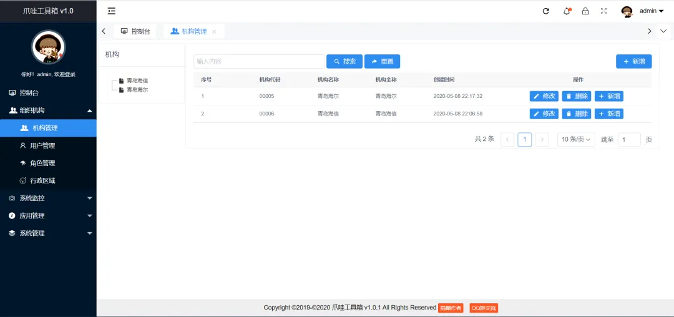Click 删除 for the 00005 row
This screenshot has width=674, height=317.
576,96
